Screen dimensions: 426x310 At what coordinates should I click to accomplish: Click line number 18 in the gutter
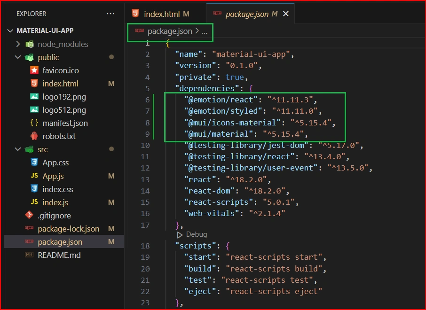pyautogui.click(x=145, y=246)
